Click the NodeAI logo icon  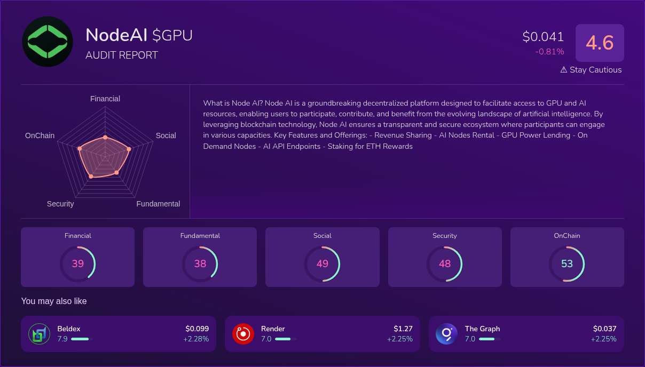click(x=47, y=42)
